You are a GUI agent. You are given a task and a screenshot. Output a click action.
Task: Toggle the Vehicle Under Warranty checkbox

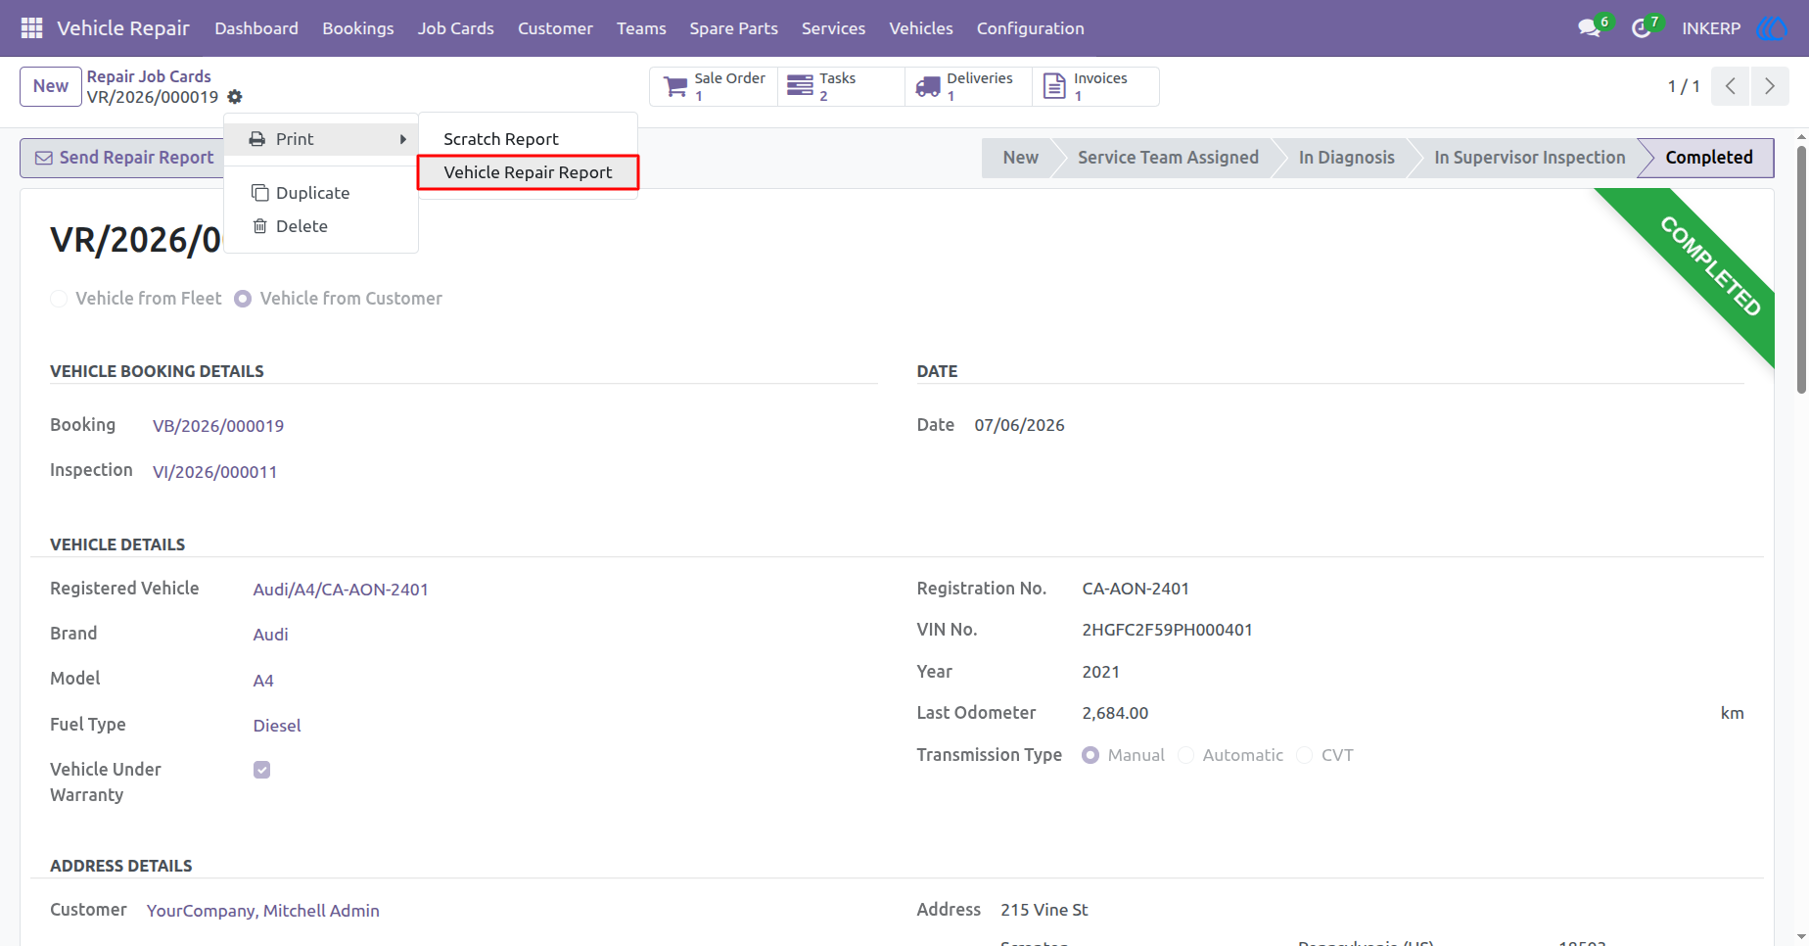tap(261, 770)
